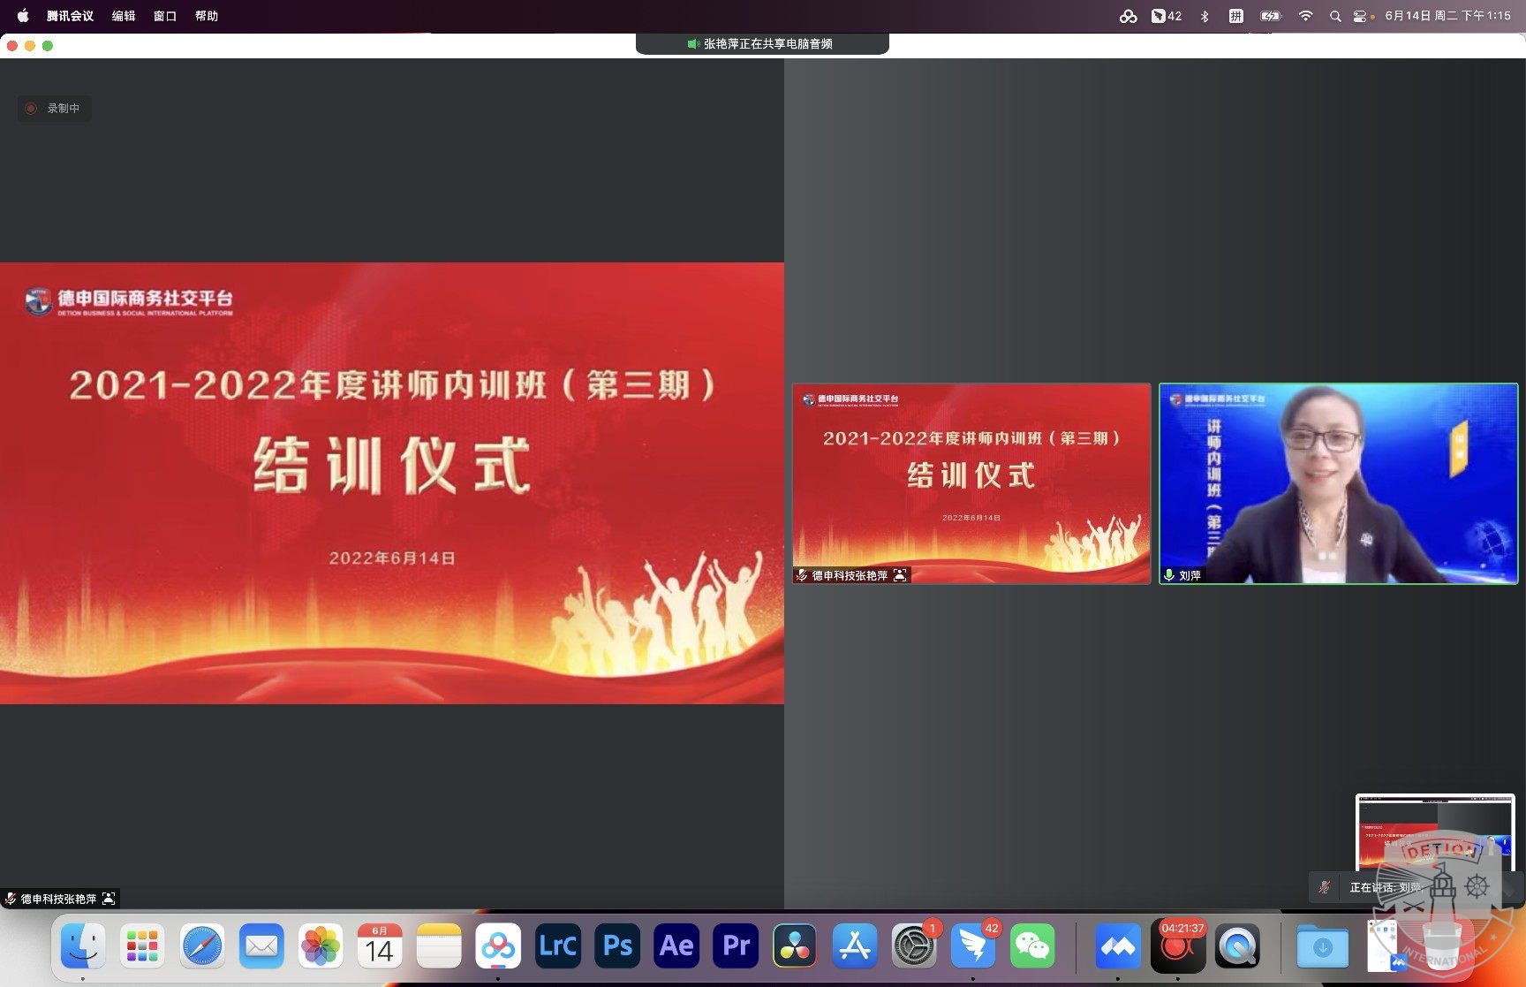Open Finder from the Dock

point(83,946)
